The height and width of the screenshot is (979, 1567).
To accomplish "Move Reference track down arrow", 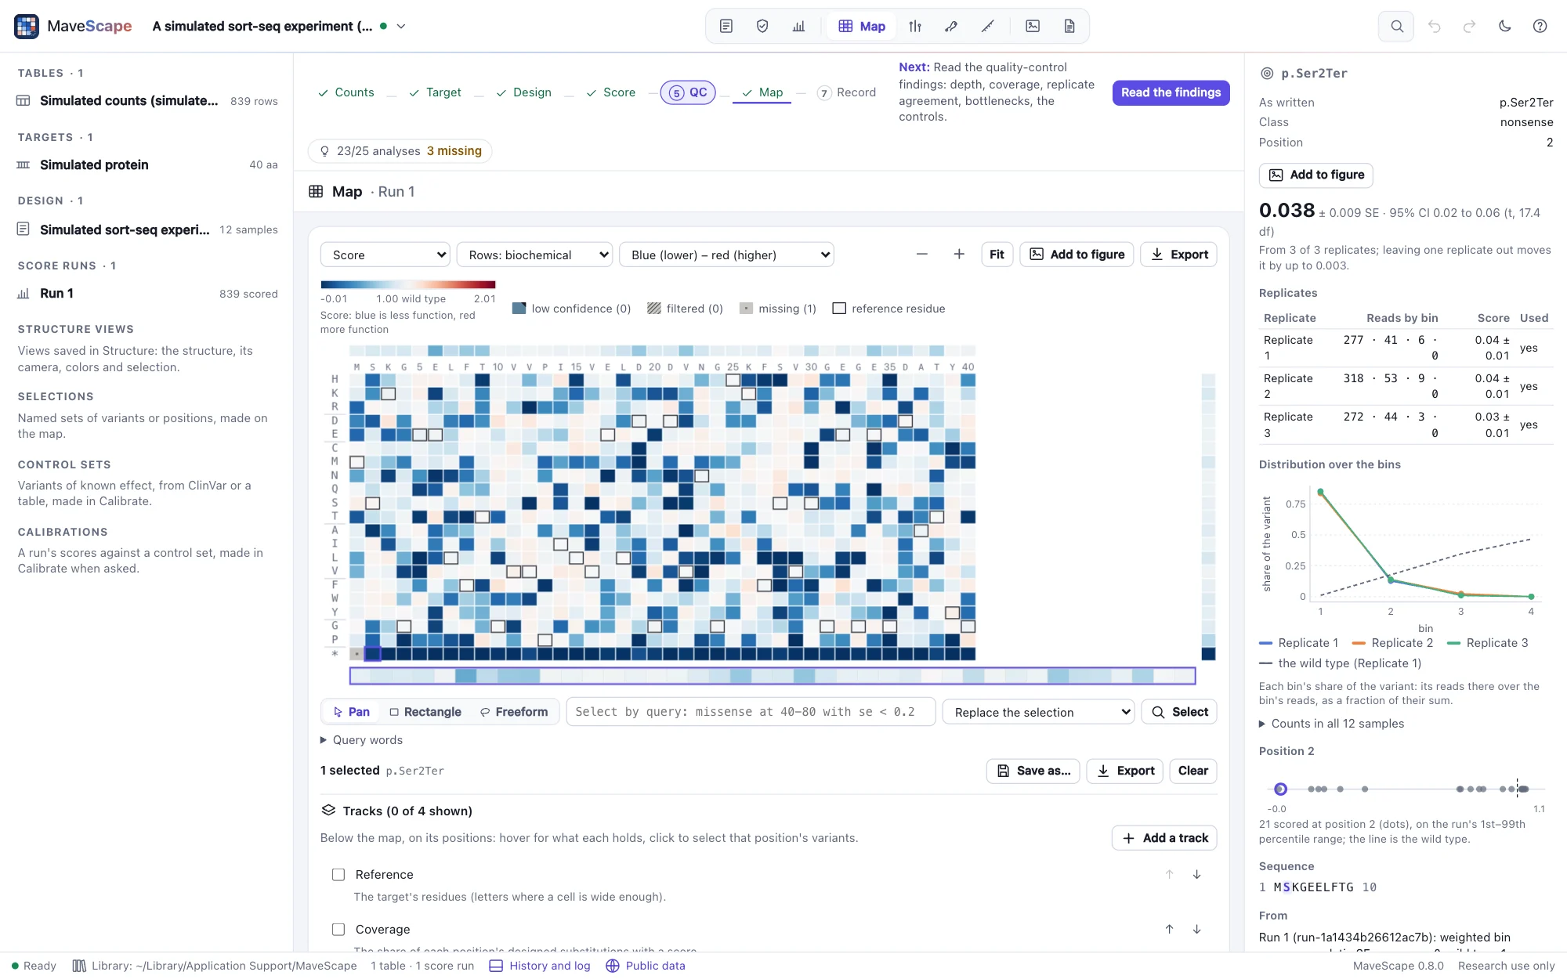I will click(x=1196, y=874).
